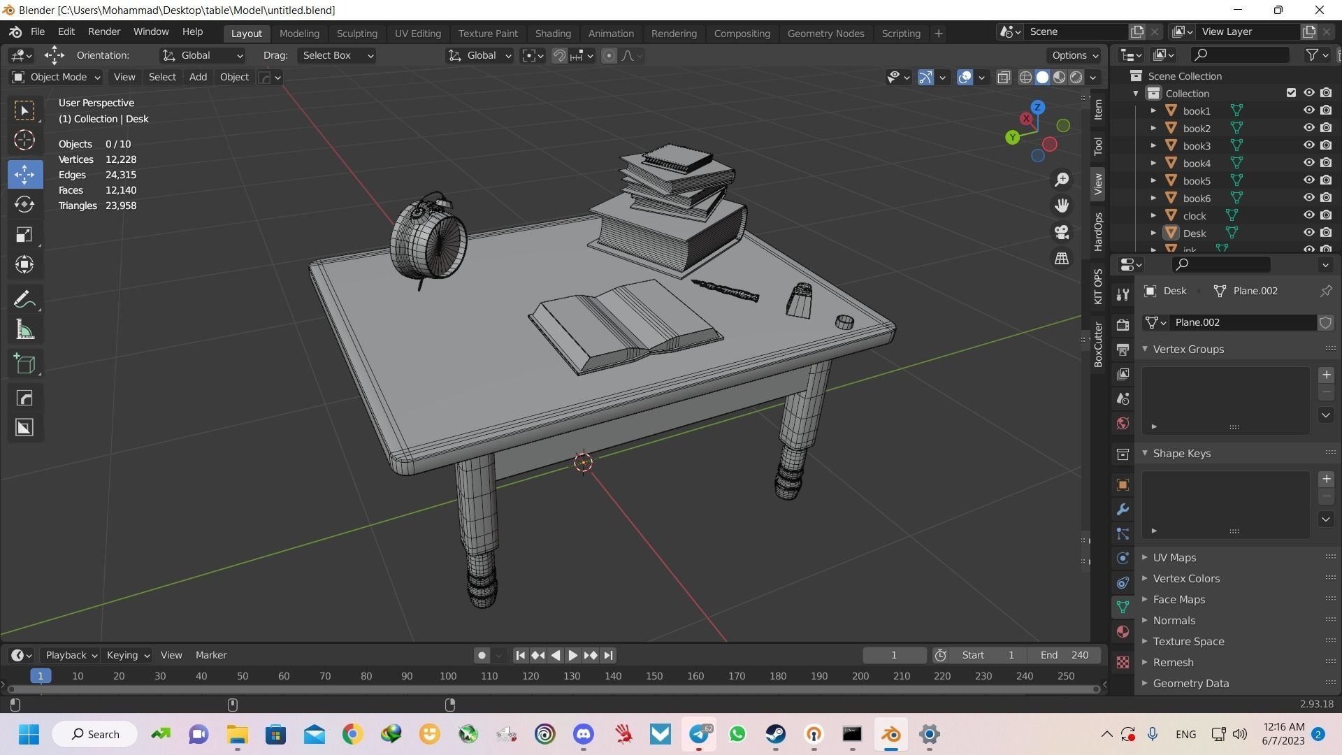Select the Transform tool
Viewport: 1342px width, 755px height.
[x=24, y=264]
